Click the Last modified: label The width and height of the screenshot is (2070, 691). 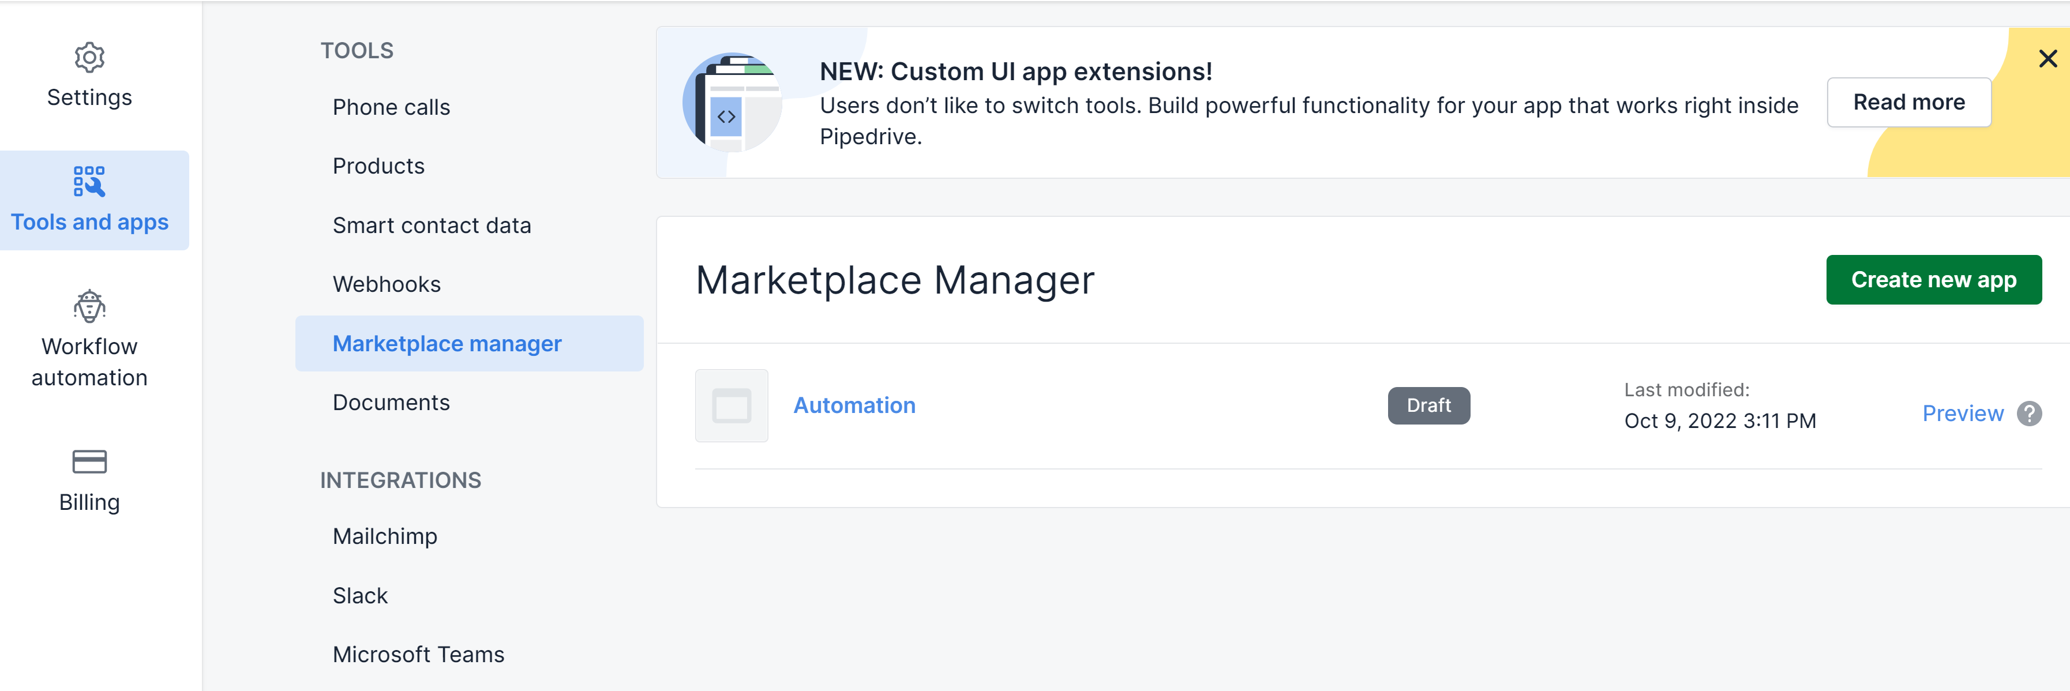1687,390
